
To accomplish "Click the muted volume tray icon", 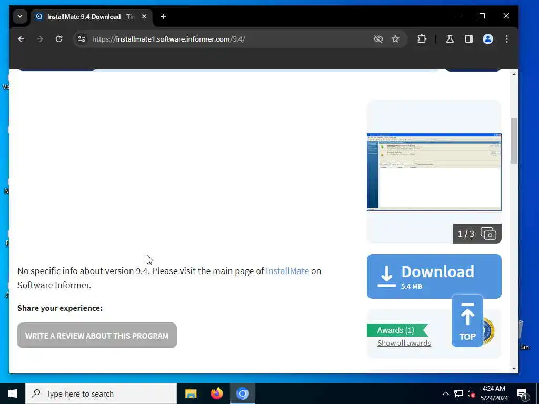I will coord(471,393).
